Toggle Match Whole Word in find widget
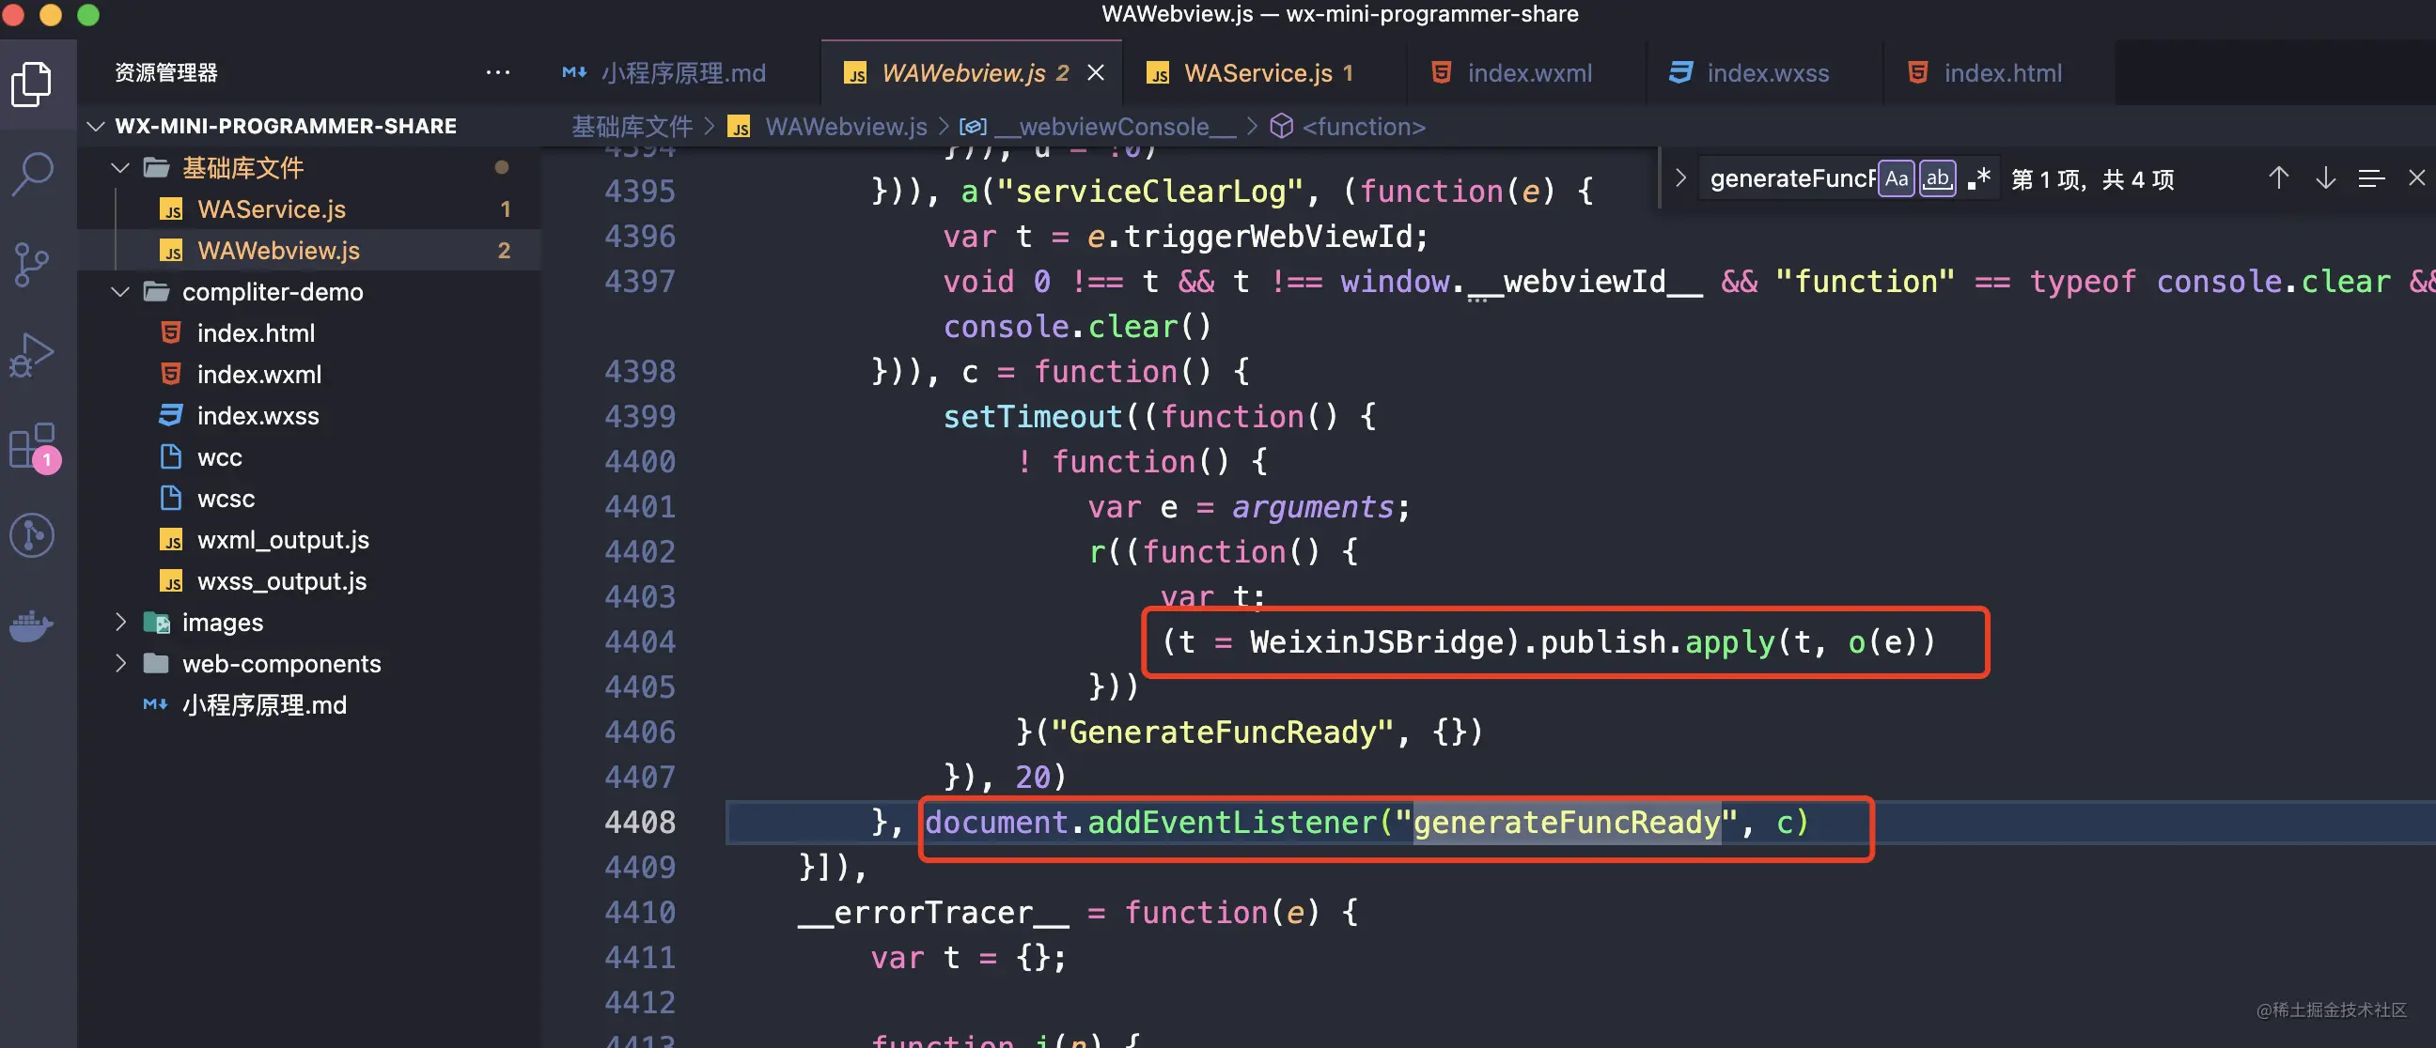 tap(1937, 178)
